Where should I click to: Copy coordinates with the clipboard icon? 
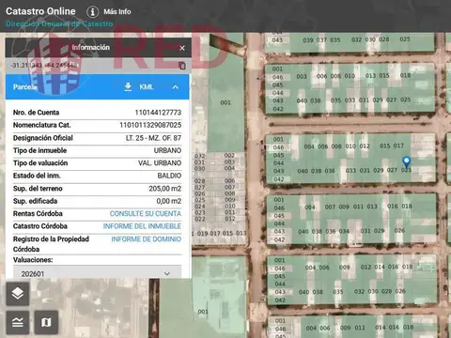(x=182, y=66)
